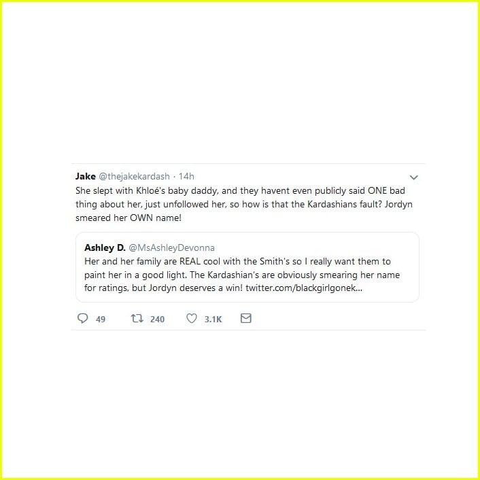Open Jake's profile name
The width and height of the screenshot is (480, 480).
pos(86,176)
